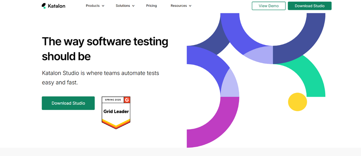Click the "SPRING 2025" label on badge
This screenshot has width=361, height=156.
(113, 100)
